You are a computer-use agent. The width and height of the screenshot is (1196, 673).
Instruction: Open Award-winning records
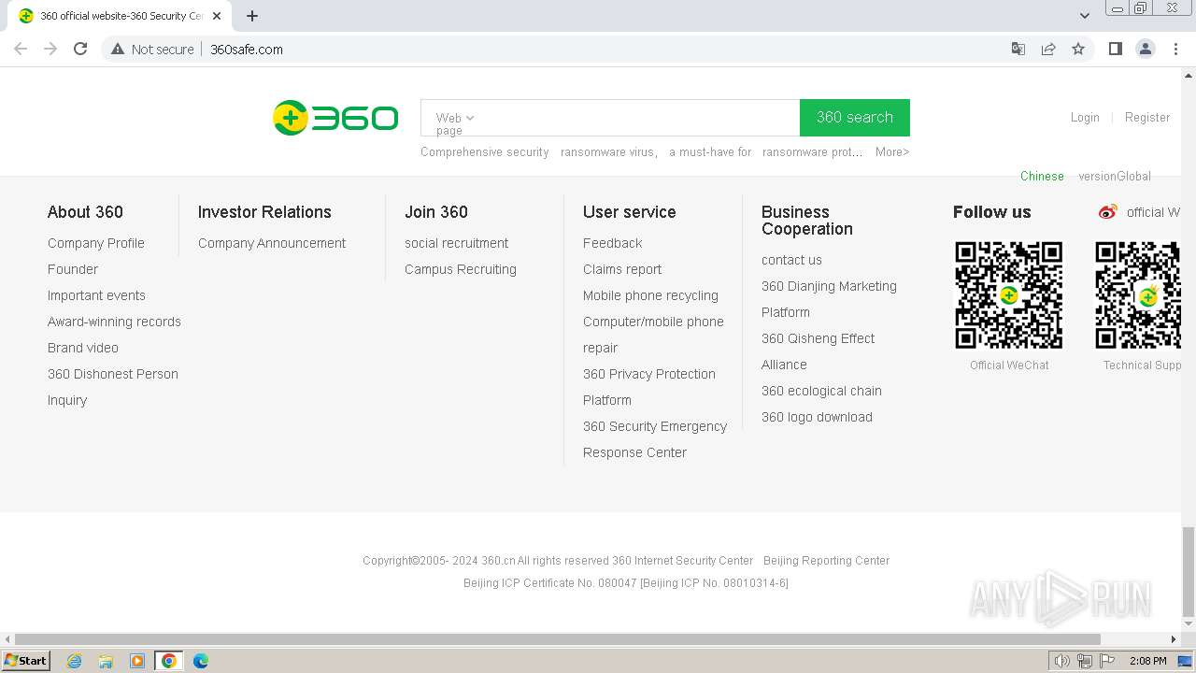pyautogui.click(x=114, y=322)
